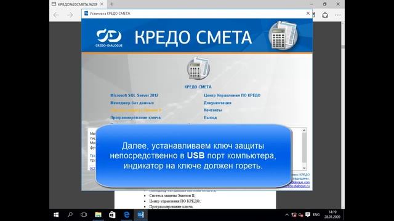Close the КРЕДО%20СМЕТА browser tab
Image resolution: width=394 pixels, height=221 pixels.
coord(102,4)
